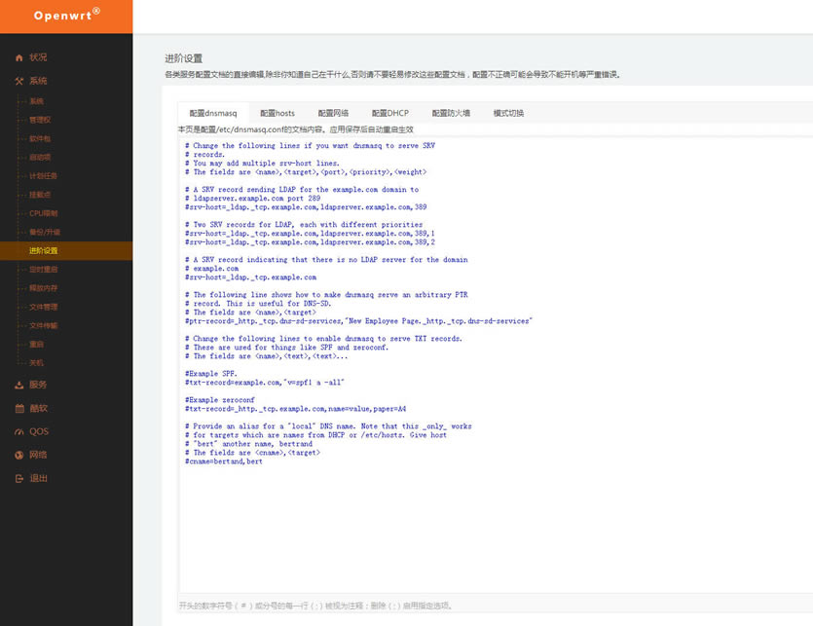Image resolution: width=813 pixels, height=626 pixels.
Task: Open 计划任务 in the sidebar
Action: [x=43, y=176]
